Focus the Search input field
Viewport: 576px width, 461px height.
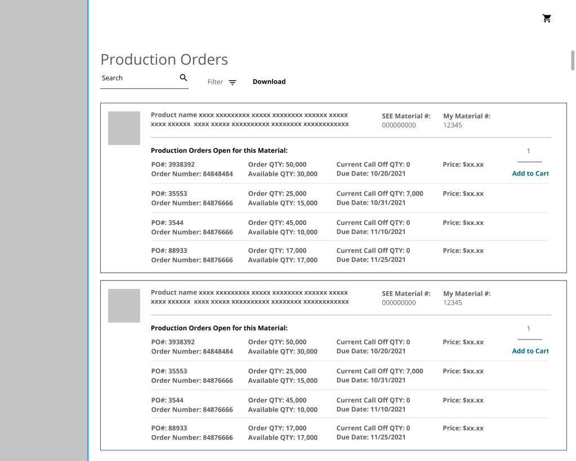tap(138, 78)
